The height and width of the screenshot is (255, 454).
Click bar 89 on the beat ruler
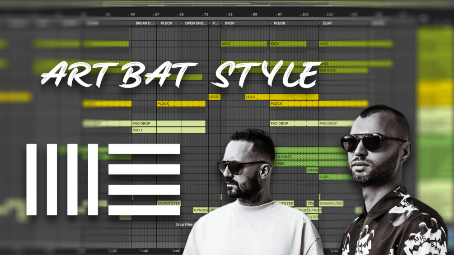255,14
